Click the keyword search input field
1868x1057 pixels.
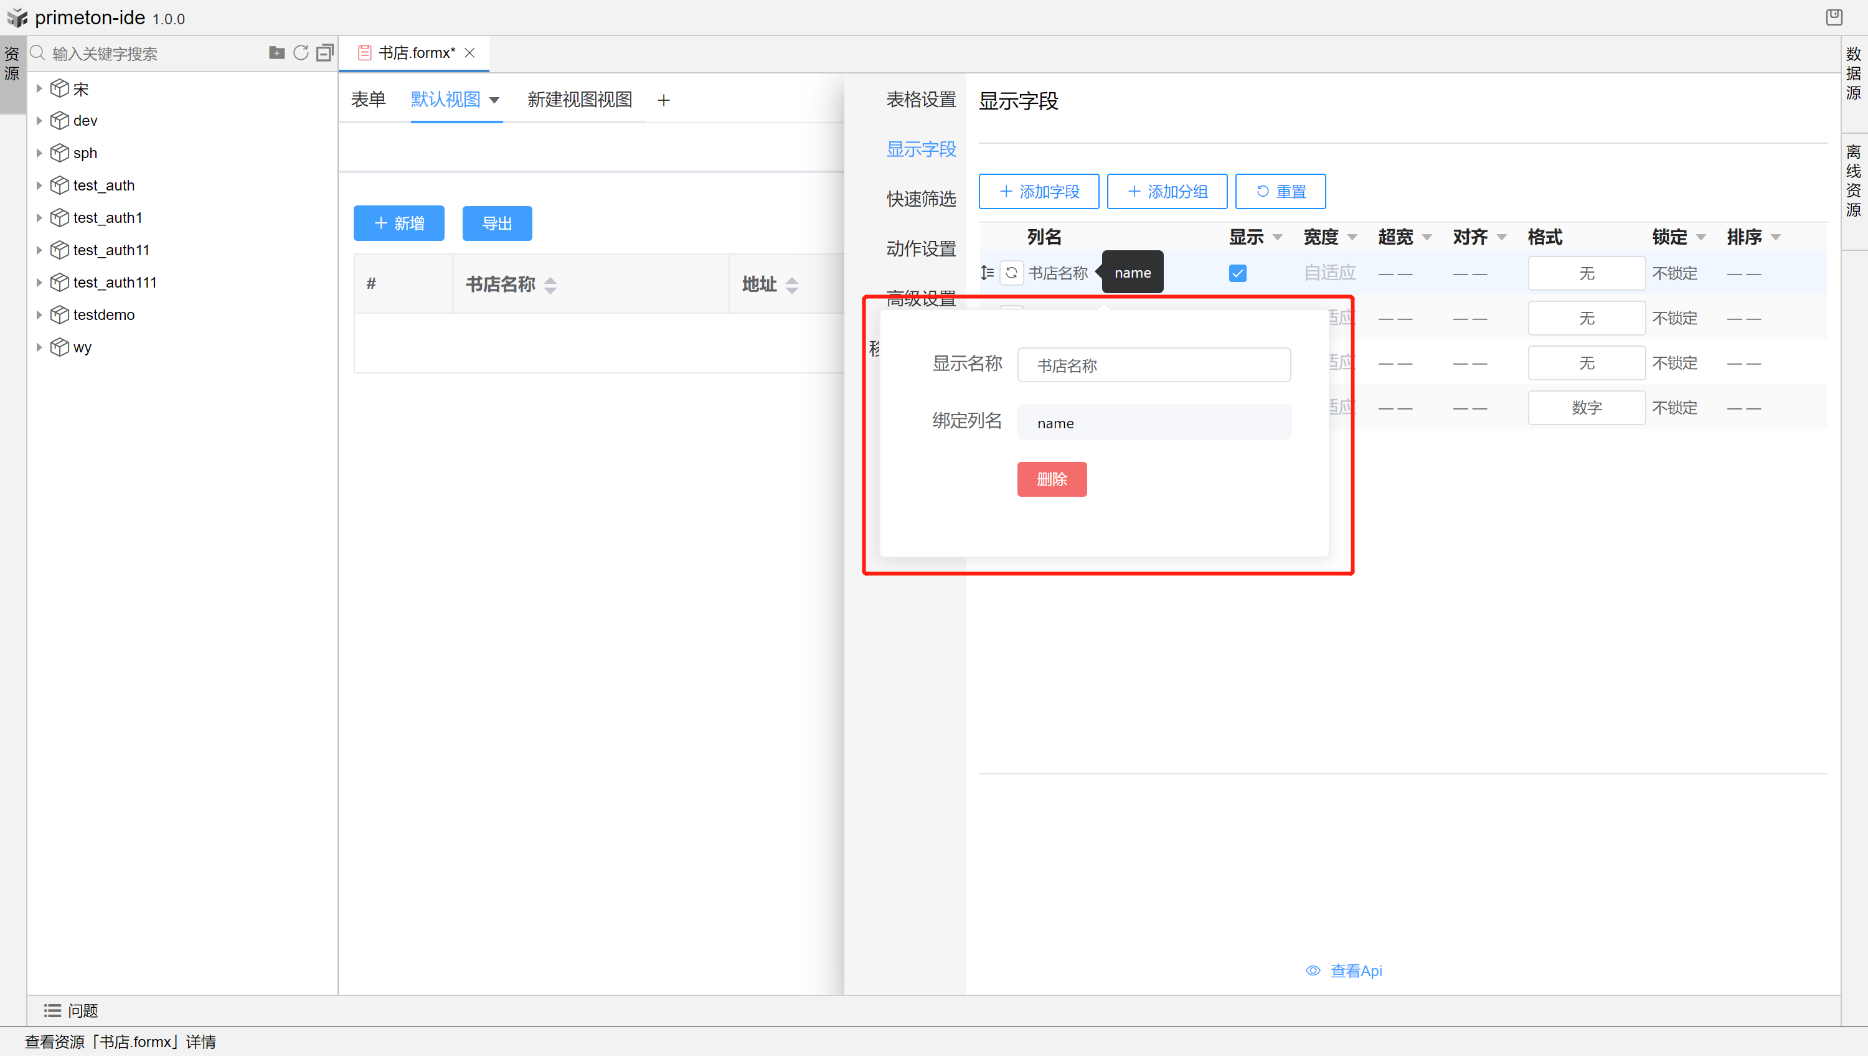click(x=156, y=54)
